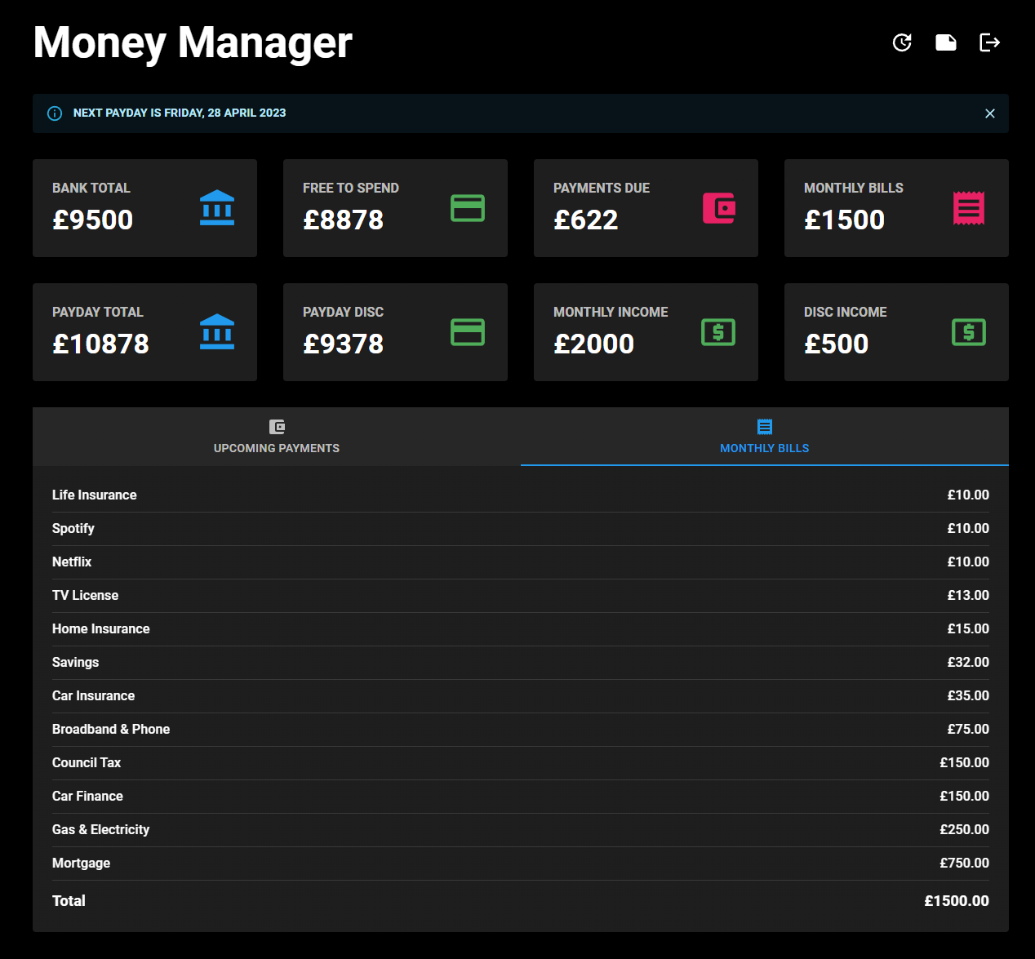Screen dimensions: 1035x959
Task: Open the notes icon in header
Action: [x=946, y=42]
